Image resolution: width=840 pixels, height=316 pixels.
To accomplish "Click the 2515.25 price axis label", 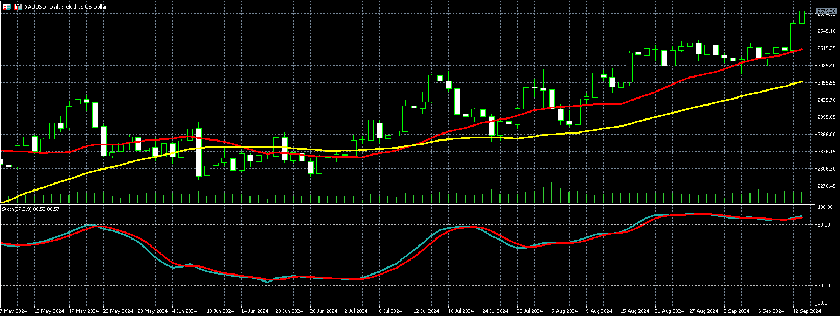I will 826,48.
